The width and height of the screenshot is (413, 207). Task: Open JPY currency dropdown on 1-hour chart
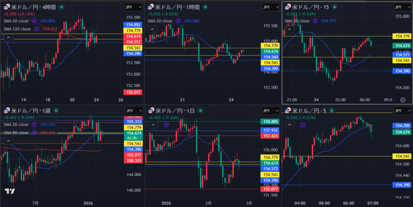(270, 7)
